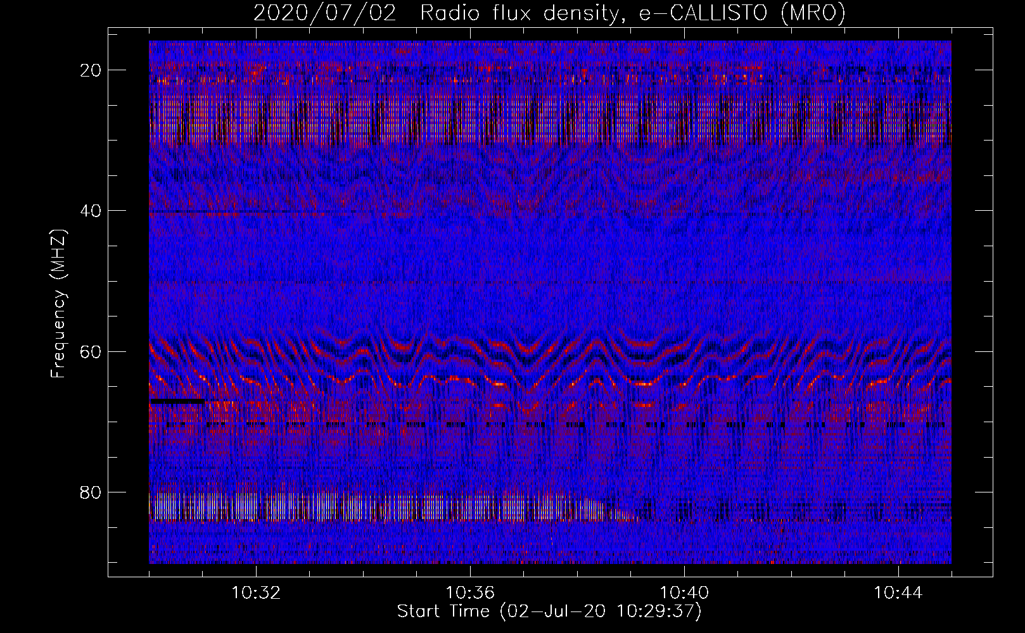Click the 10:40 time tick label
This screenshot has width=1025, height=633.
tap(684, 593)
